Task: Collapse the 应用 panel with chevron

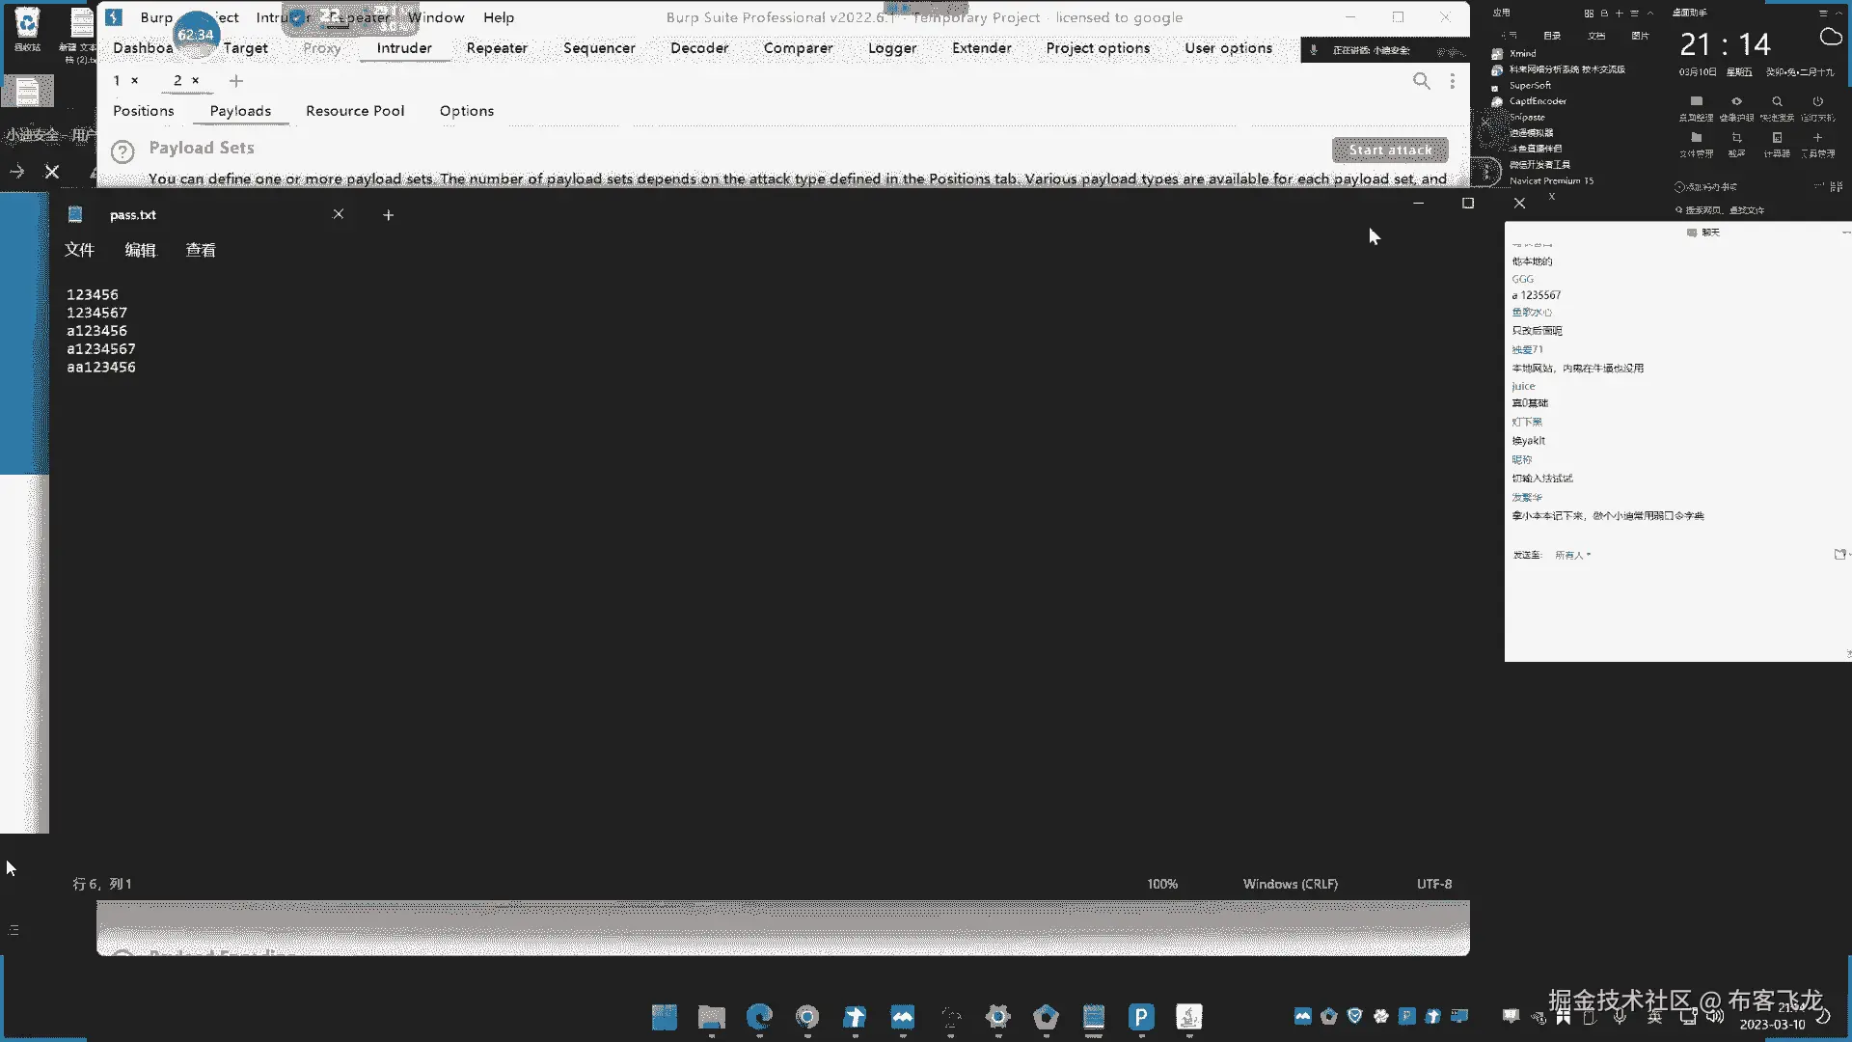Action: [1650, 14]
